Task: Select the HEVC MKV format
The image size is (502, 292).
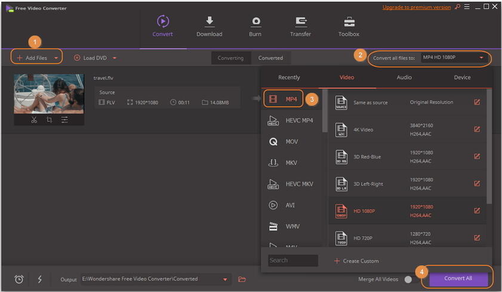Action: coord(290,184)
